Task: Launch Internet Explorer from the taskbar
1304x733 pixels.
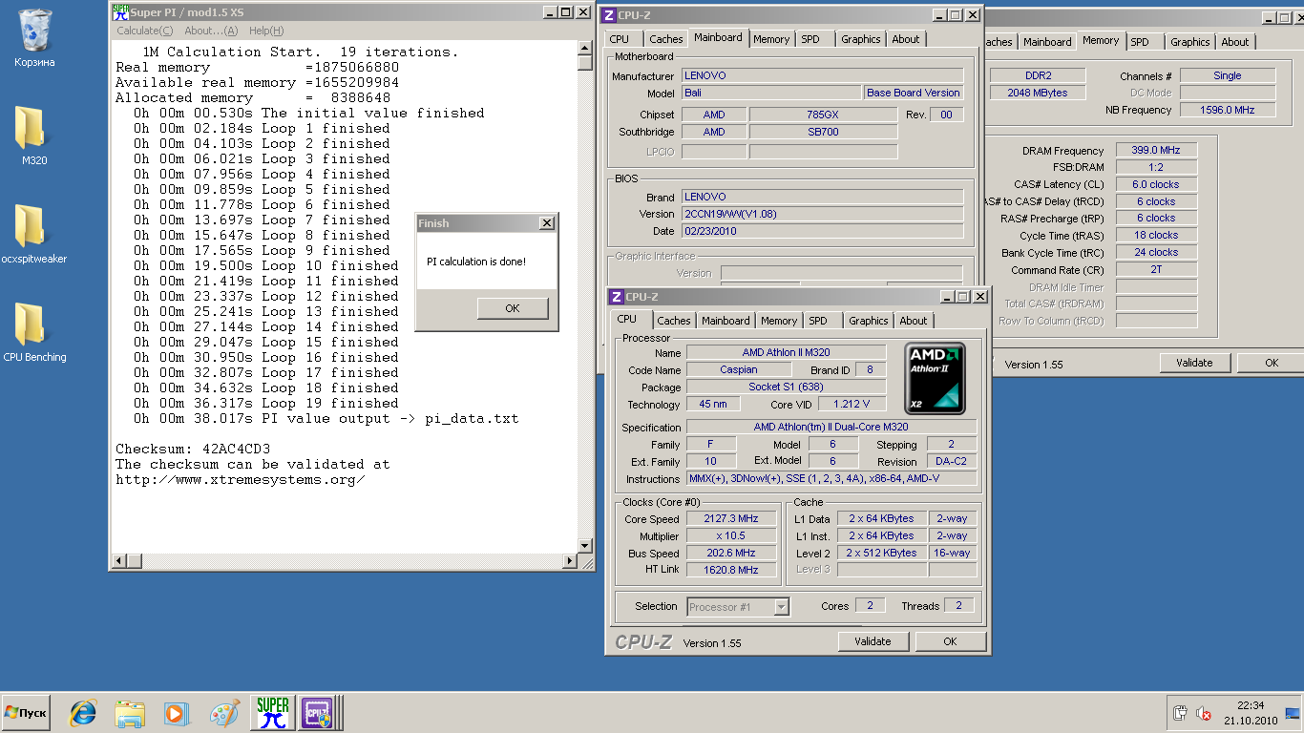Action: [83, 713]
